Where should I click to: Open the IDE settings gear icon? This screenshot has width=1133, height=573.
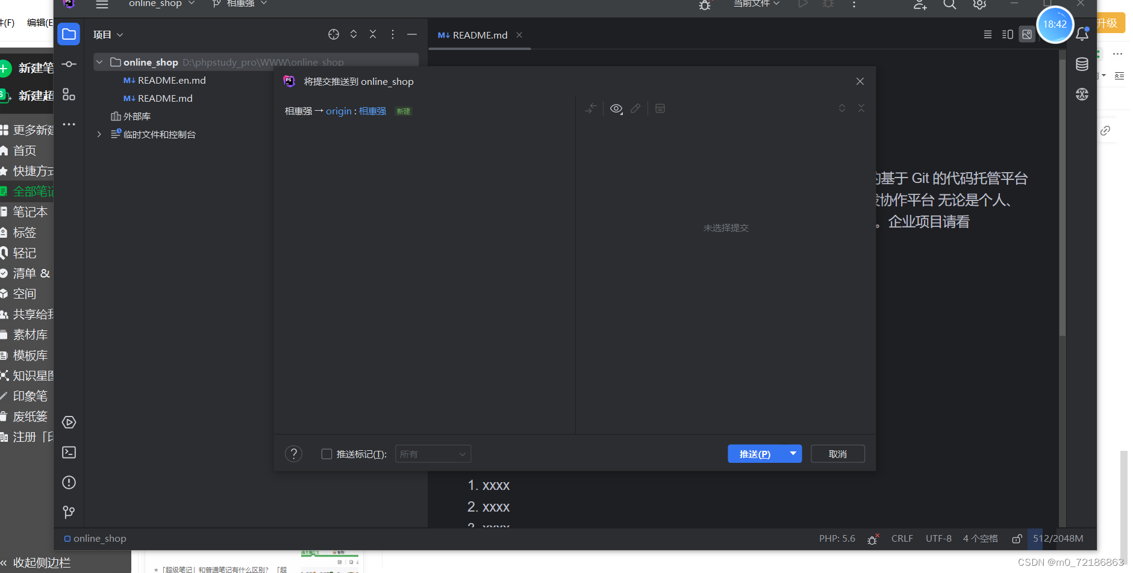point(980,5)
